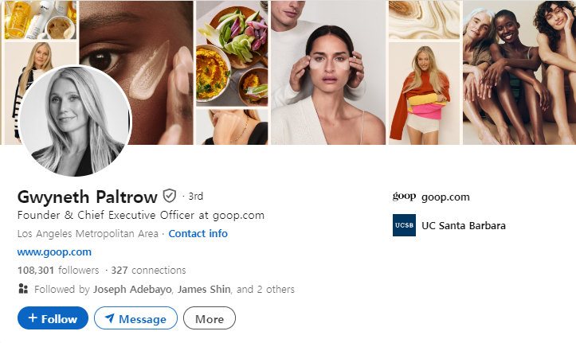The height and width of the screenshot is (343, 576).
Task: Open the goop.com company page link
Action: tap(445, 197)
